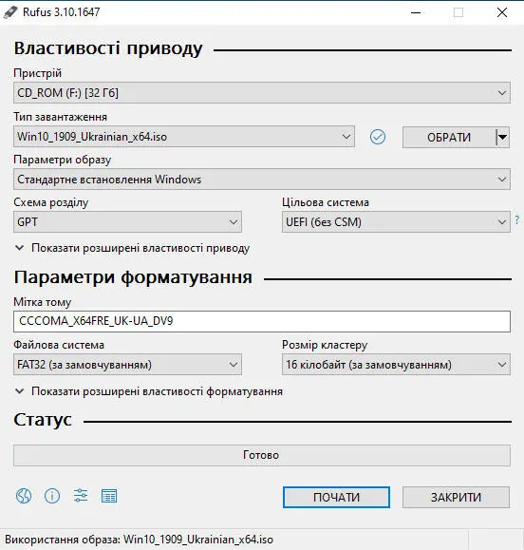Click the Параметри образу label

click(x=63, y=160)
